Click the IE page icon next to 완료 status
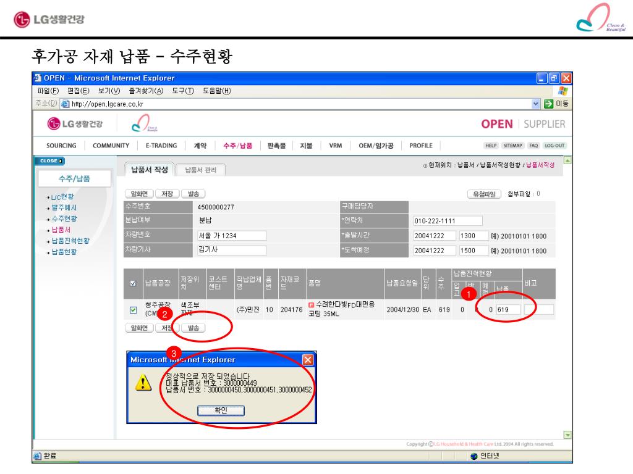 click(x=38, y=456)
